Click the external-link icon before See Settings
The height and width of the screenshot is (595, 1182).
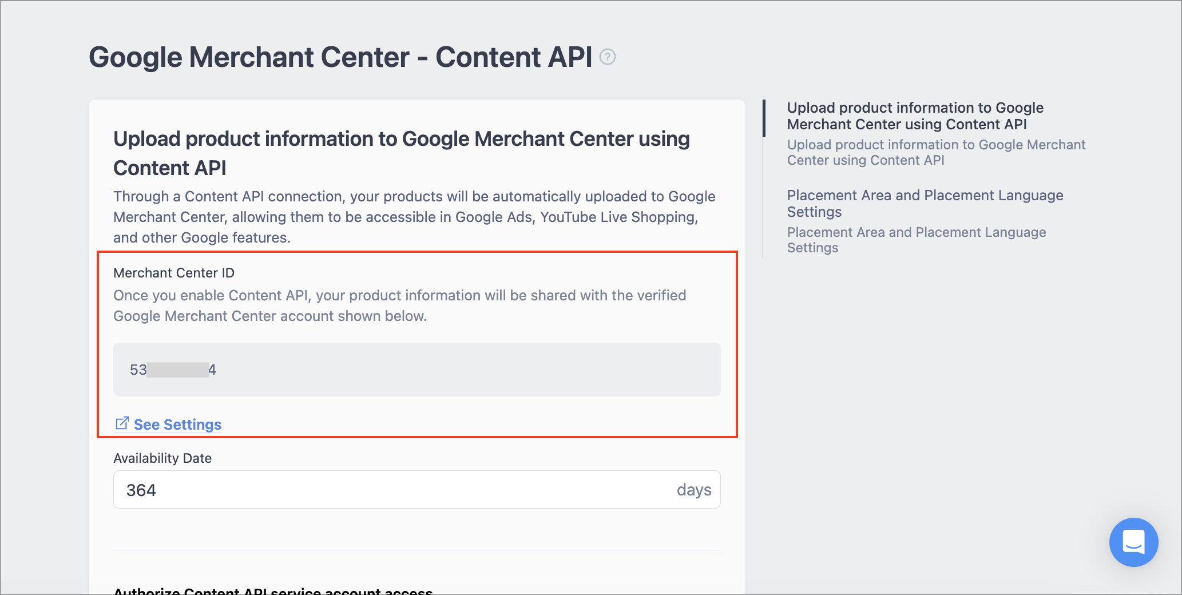point(122,423)
